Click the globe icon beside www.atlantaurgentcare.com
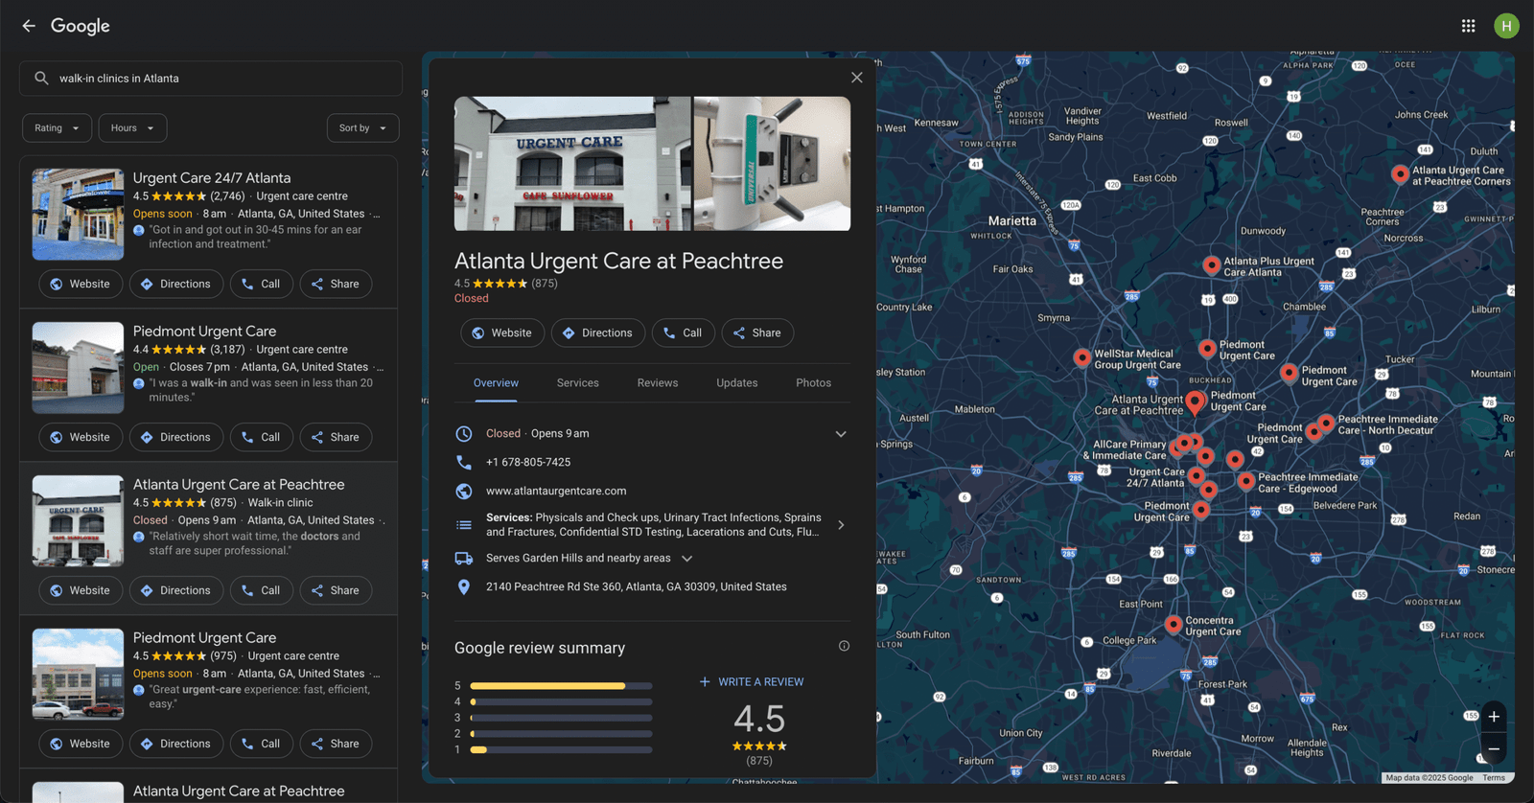Viewport: 1534px width, 803px height. pos(464,492)
